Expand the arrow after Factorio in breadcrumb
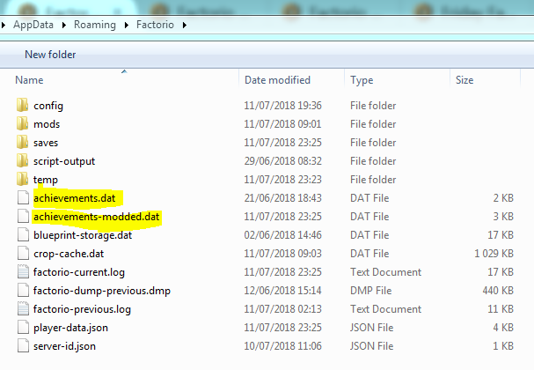This screenshot has width=534, height=370. [185, 25]
